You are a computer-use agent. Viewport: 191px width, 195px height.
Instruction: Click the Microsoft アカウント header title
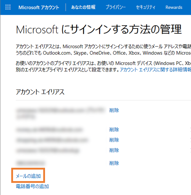[x=39, y=7]
